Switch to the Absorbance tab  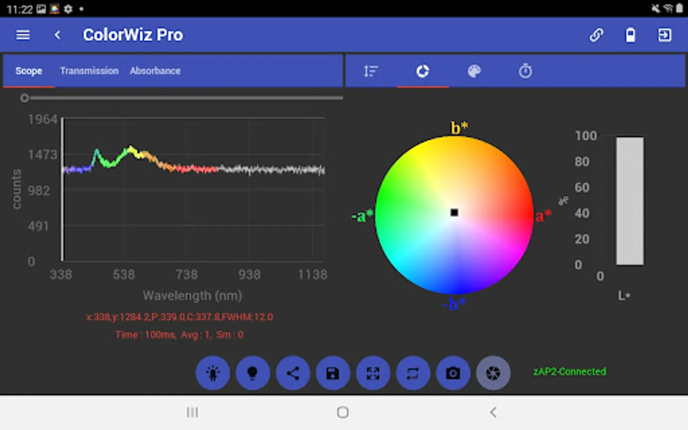(x=155, y=71)
